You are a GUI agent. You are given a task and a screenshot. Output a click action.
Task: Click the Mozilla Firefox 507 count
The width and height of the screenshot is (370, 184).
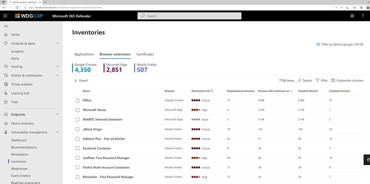pyautogui.click(x=142, y=70)
